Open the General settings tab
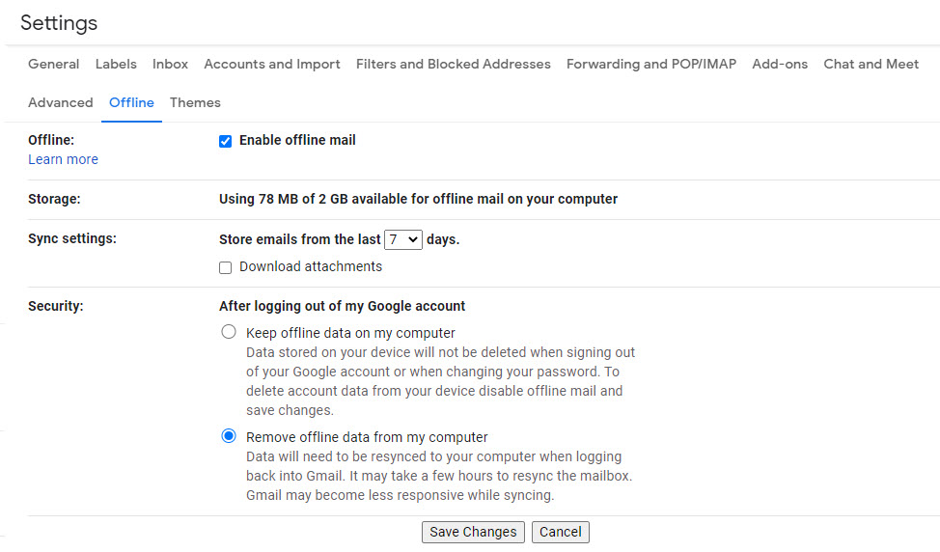Image resolution: width=940 pixels, height=552 pixels. 53,64
